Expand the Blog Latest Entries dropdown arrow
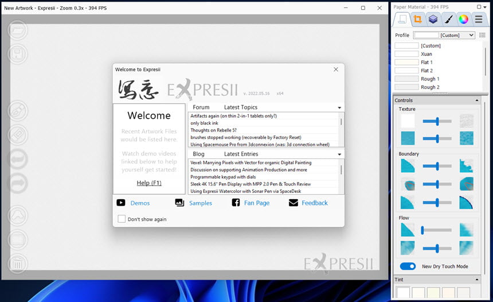Image resolution: width=493 pixels, height=302 pixels. click(339, 154)
